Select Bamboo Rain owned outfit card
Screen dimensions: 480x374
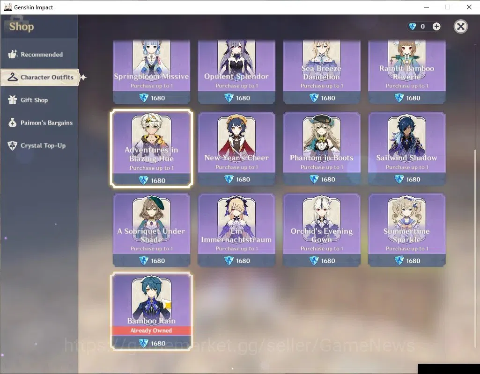point(152,311)
